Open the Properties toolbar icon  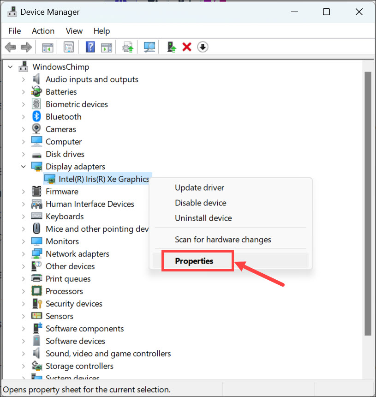pyautogui.click(x=69, y=47)
